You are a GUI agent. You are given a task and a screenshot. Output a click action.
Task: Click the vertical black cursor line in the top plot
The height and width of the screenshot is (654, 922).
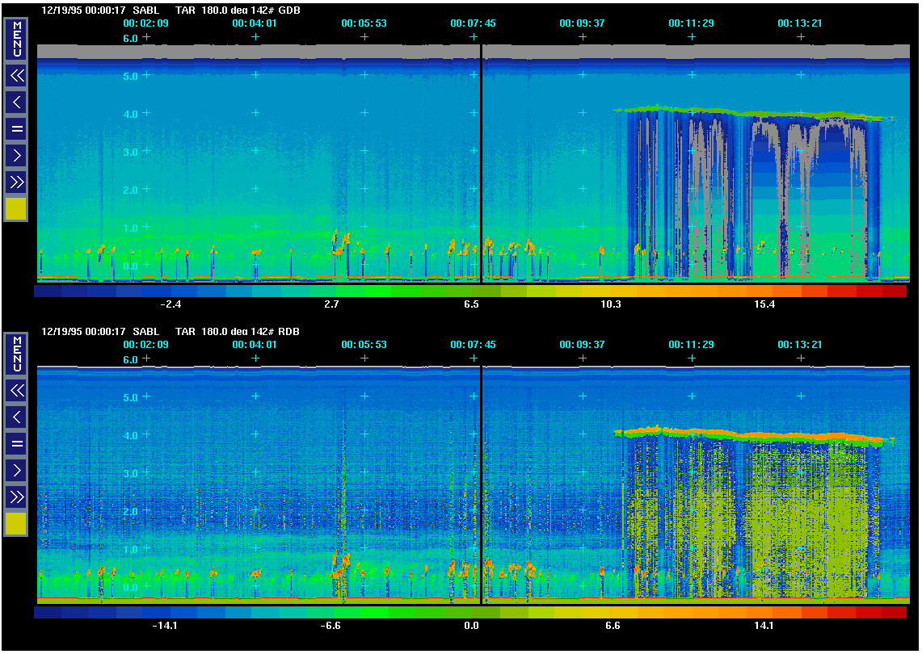(x=481, y=161)
